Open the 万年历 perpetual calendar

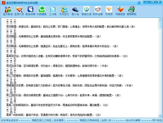pos(109,11)
